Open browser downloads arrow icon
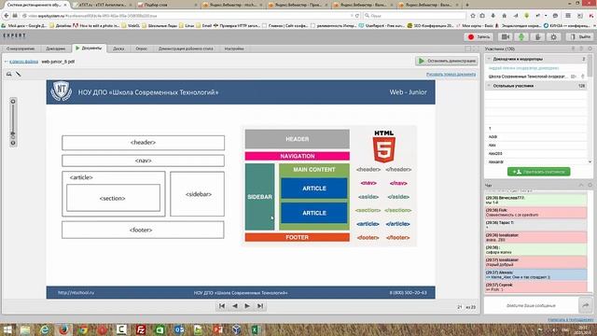The image size is (597, 336). point(493,16)
